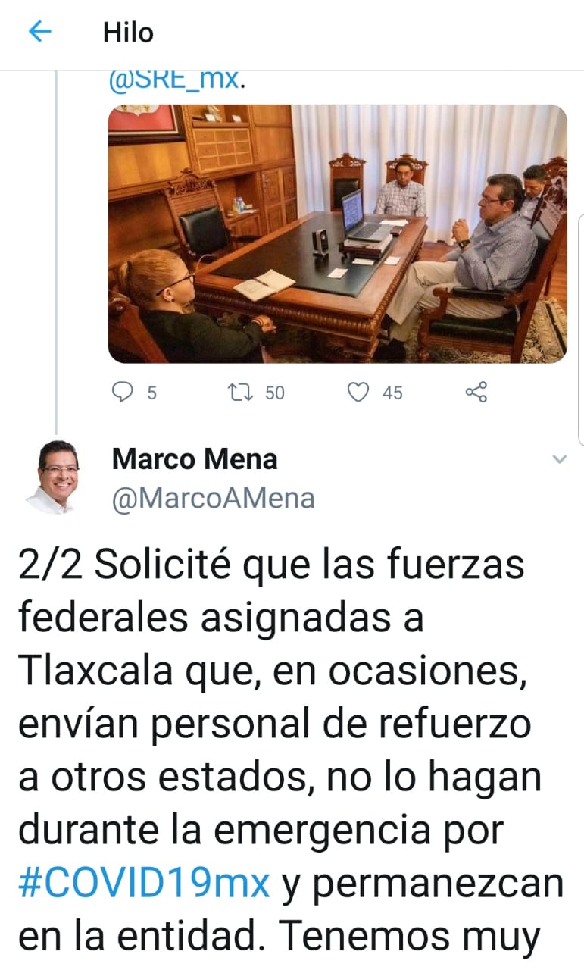The height and width of the screenshot is (970, 584).
Task: Retweet the post with the photo
Action: pos(242,393)
